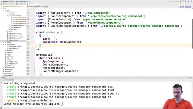Select polyfills.ts in project tree
Viewport: 193px width, 109px height.
(9, 56)
